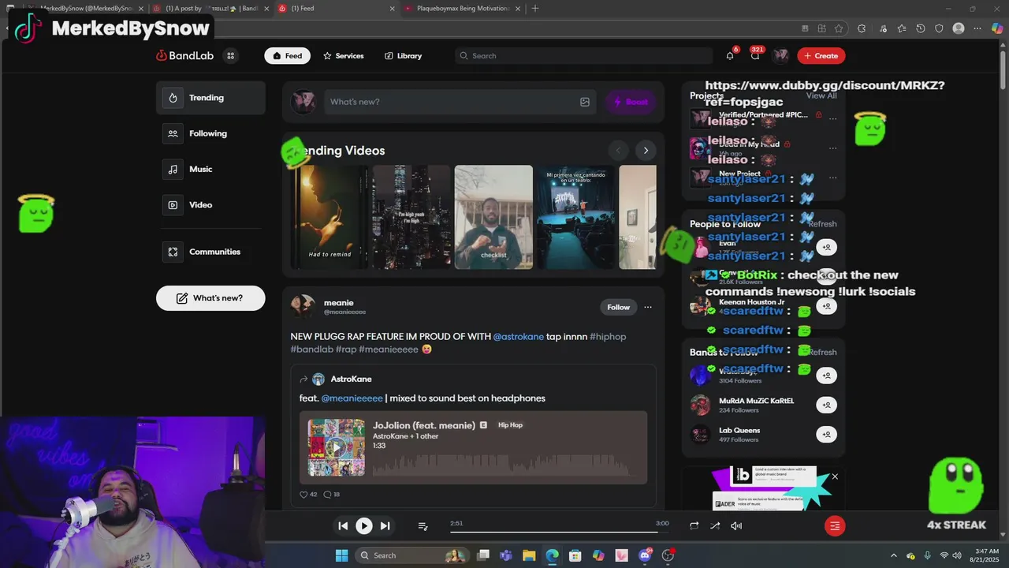Open Music section in sidebar
This screenshot has width=1009, height=568.
coord(210,169)
